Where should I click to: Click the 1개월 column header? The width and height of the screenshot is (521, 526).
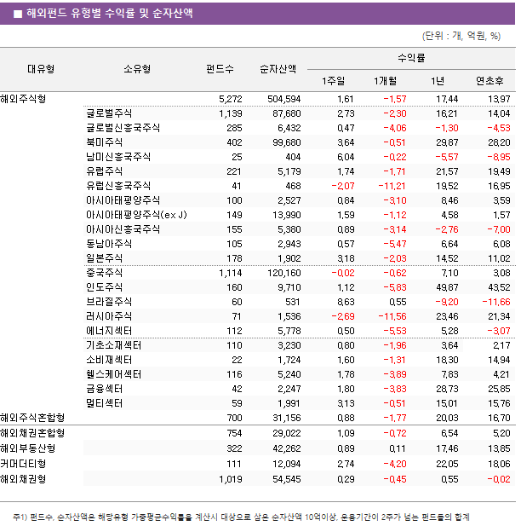tap(386, 81)
